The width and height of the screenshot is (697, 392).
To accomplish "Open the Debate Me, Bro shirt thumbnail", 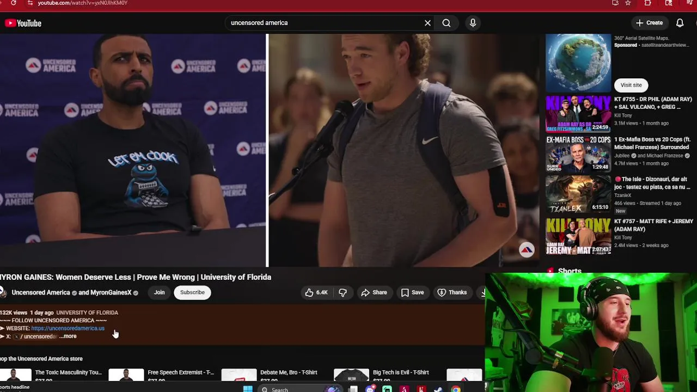I will [239, 375].
